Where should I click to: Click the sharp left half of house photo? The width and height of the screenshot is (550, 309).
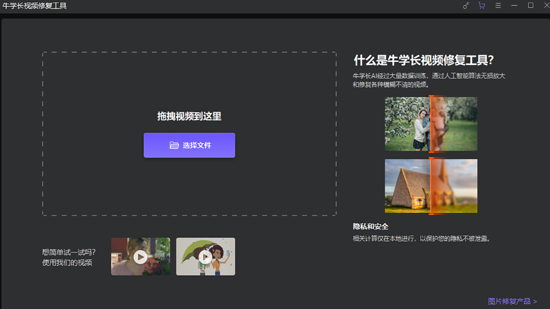(407, 186)
